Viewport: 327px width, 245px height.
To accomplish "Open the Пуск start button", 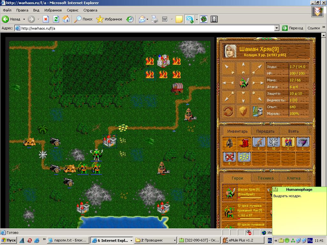I will pyautogui.click(x=9, y=240).
